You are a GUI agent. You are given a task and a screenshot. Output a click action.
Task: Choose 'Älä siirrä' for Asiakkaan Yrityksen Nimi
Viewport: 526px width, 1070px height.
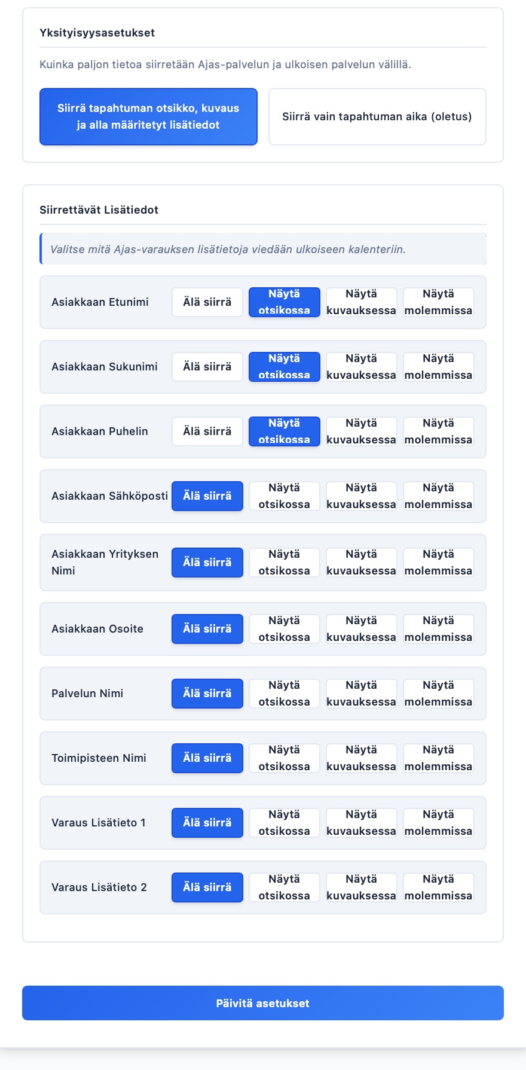click(x=207, y=563)
